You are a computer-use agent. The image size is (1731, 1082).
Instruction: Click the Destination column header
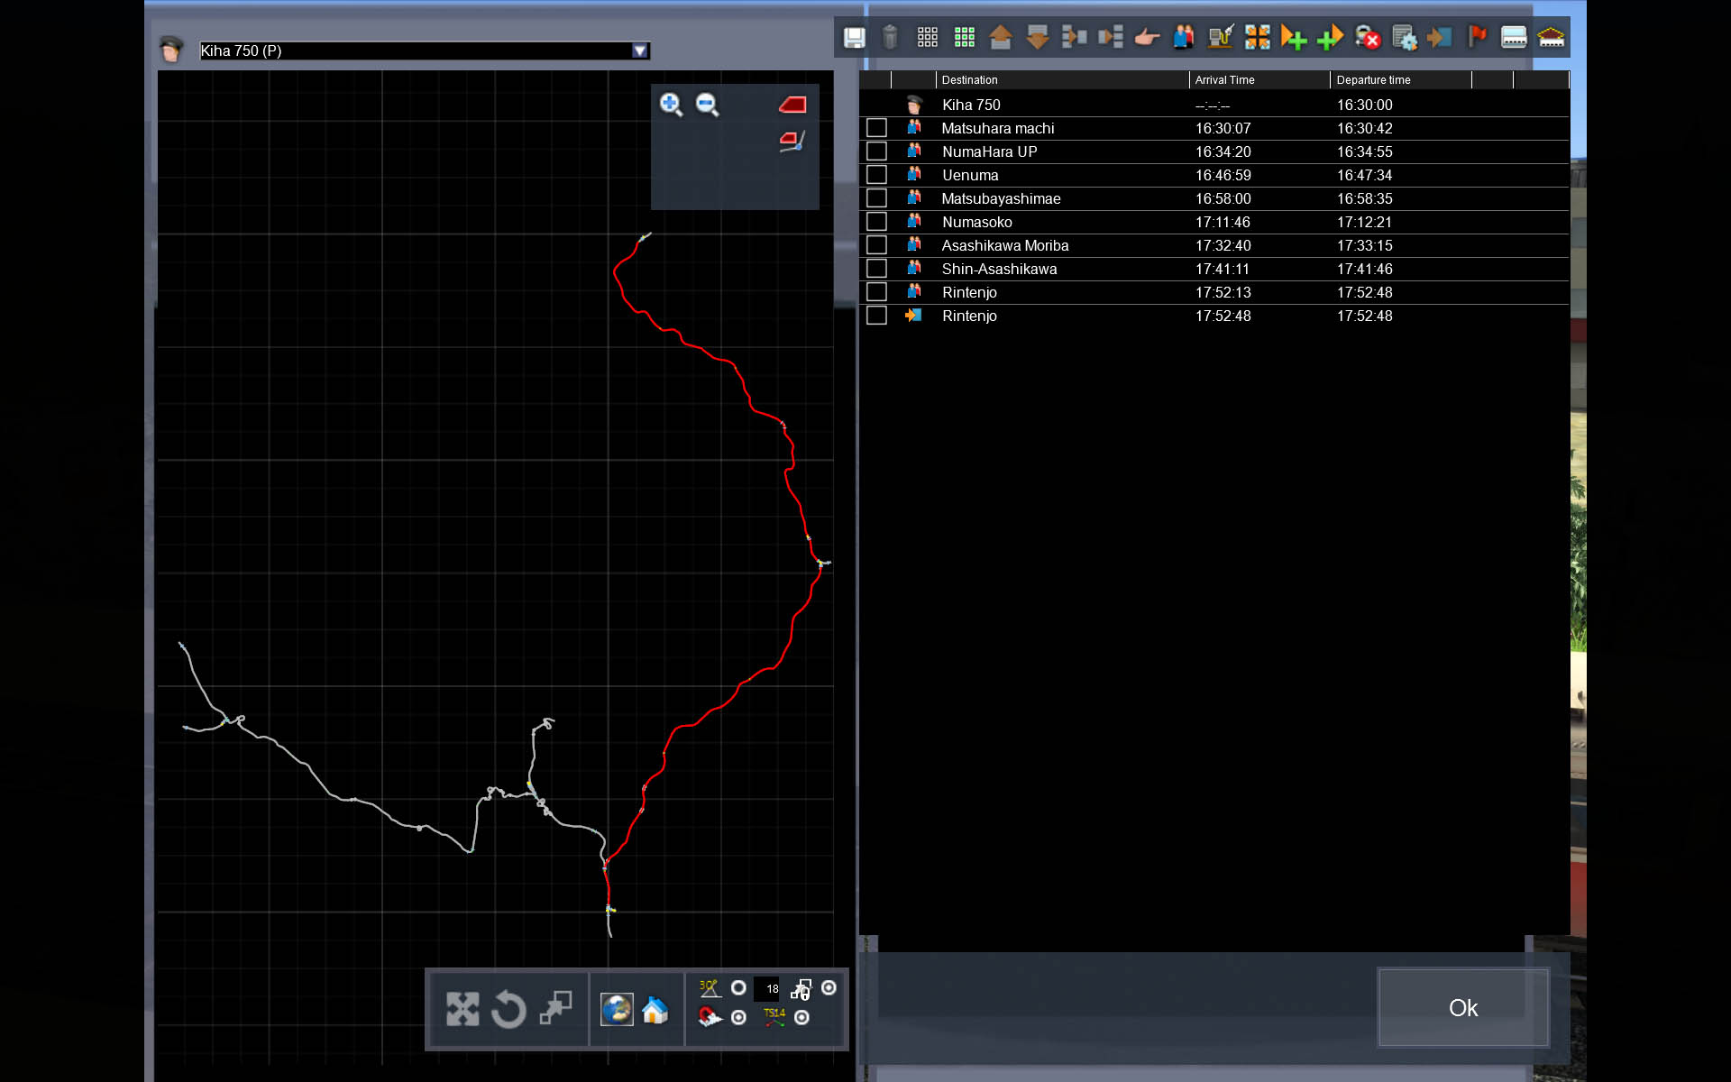pos(970,80)
